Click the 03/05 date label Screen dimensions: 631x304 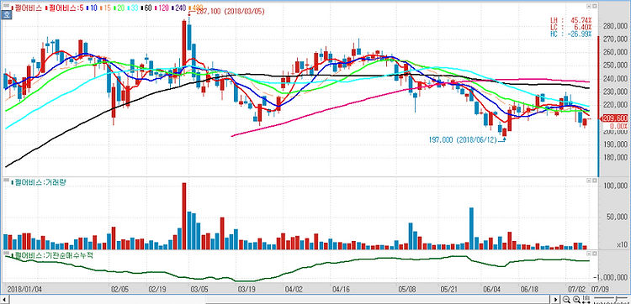click(x=199, y=289)
